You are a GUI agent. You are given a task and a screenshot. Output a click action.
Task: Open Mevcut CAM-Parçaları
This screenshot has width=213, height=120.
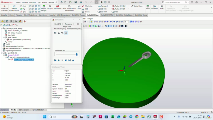14,8
